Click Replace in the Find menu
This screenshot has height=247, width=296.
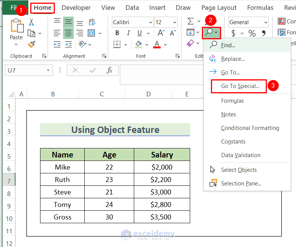(x=232, y=59)
